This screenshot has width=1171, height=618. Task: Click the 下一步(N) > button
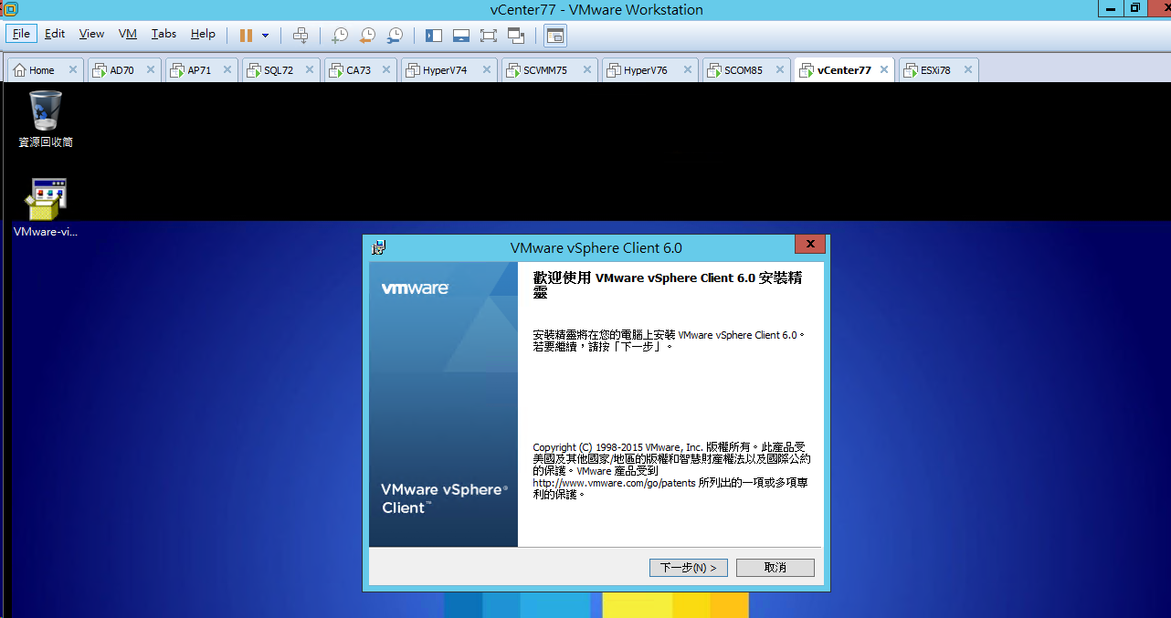[689, 568]
